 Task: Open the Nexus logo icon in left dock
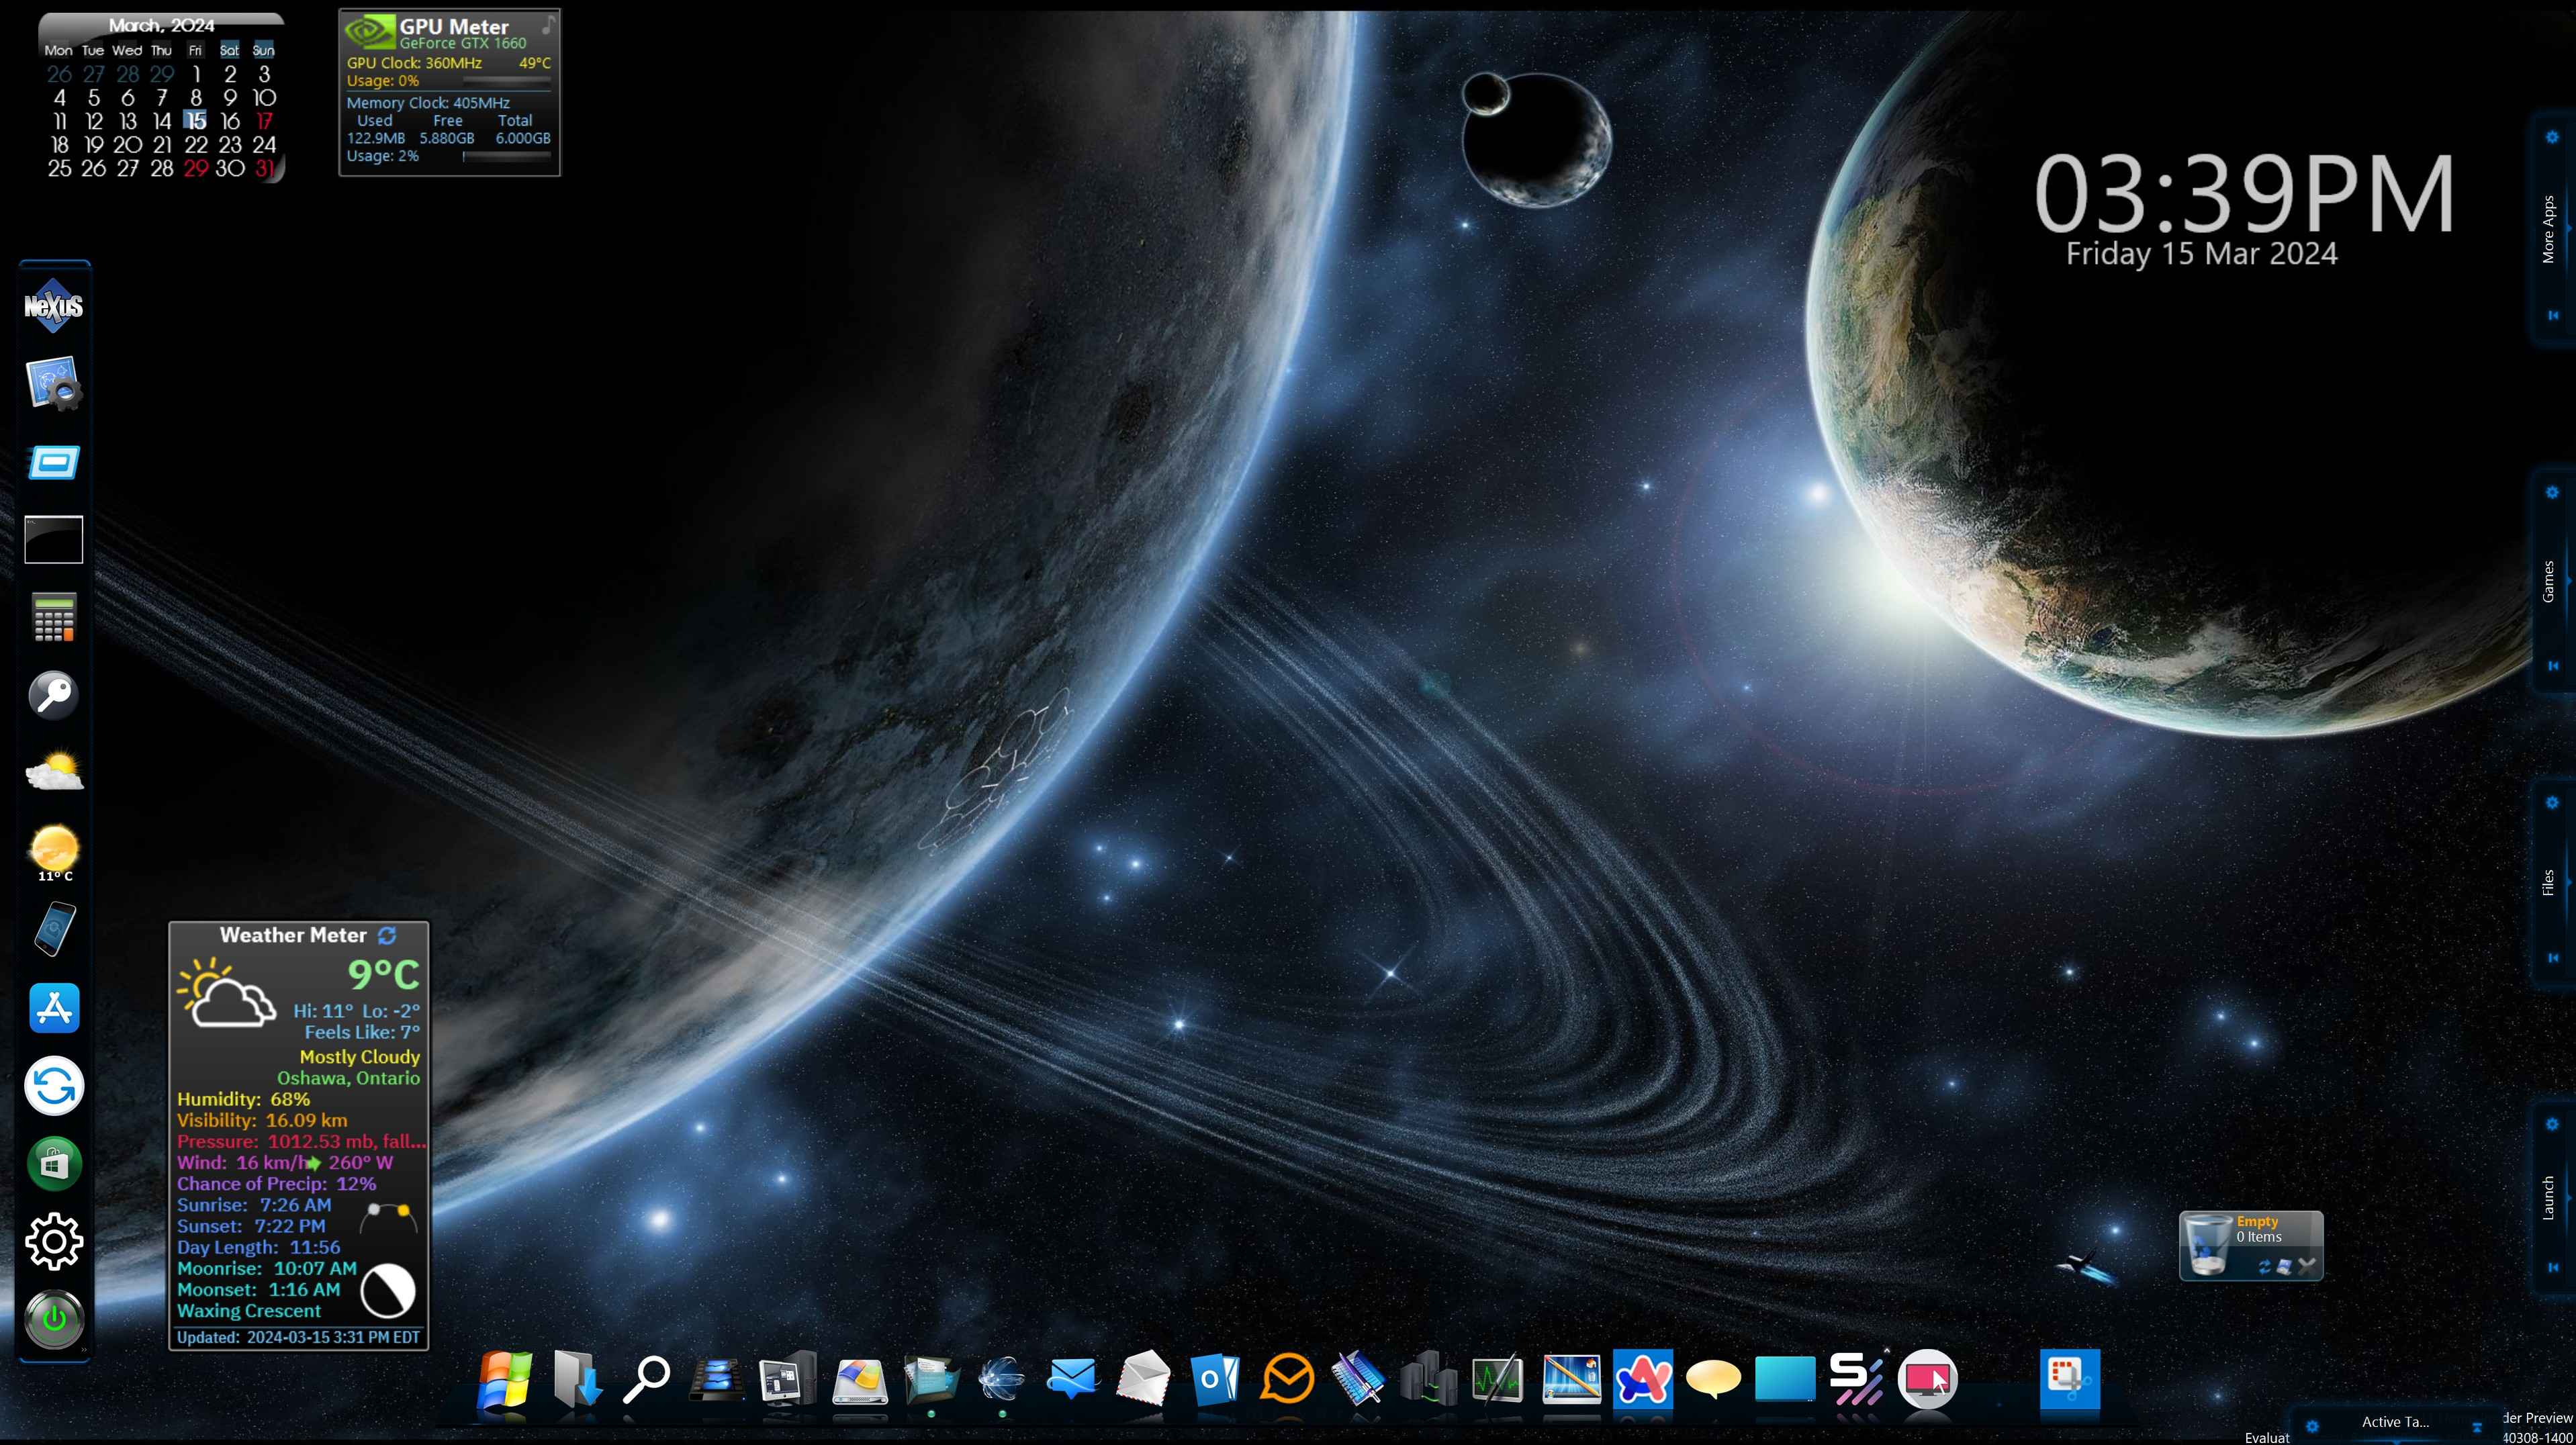(54, 306)
